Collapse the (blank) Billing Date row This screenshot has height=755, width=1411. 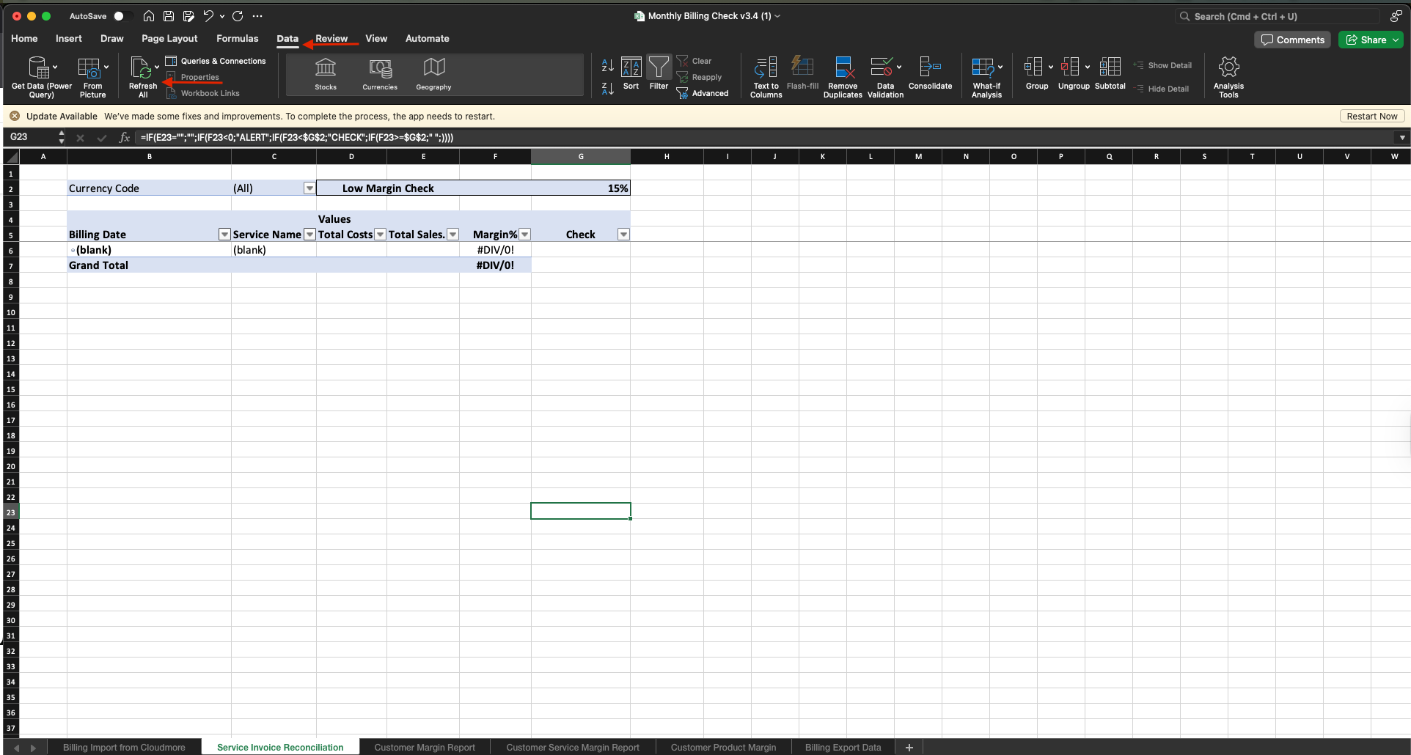(73, 251)
